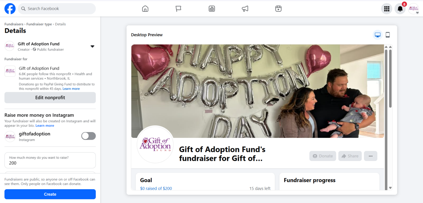Open the Reels video icon
Image resolution: width=423 pixels, height=203 pixels.
tap(278, 9)
